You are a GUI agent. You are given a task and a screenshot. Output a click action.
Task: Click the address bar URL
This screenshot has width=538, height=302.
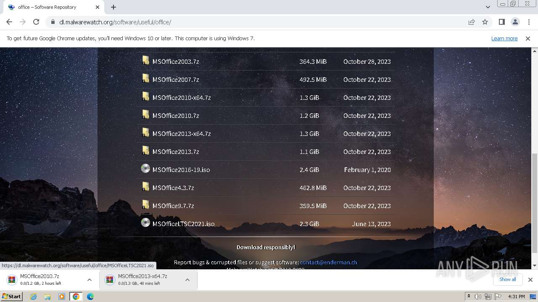[115, 22]
